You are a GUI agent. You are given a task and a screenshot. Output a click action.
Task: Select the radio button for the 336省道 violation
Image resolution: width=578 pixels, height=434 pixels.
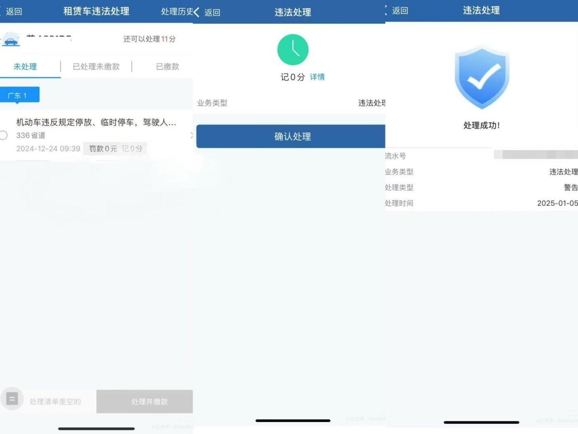point(4,135)
